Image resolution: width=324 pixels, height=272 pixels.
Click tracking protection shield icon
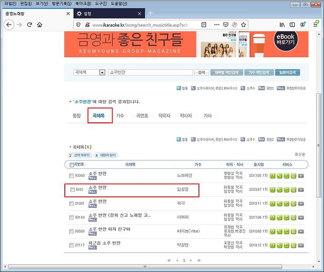[x=78, y=25]
